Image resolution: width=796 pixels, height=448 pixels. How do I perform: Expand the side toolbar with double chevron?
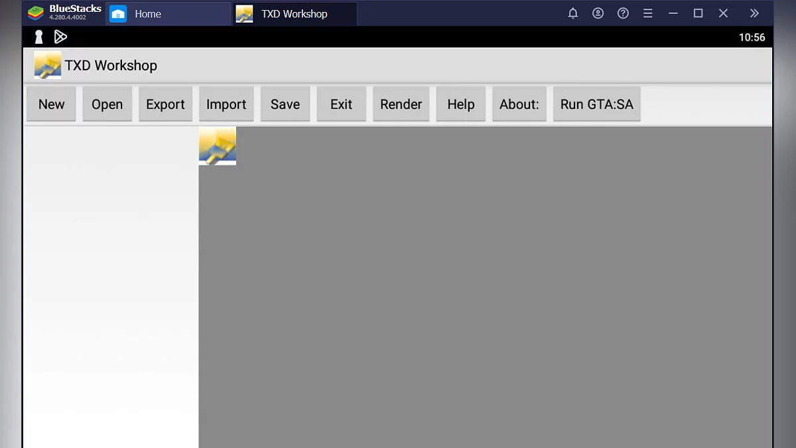(x=754, y=13)
